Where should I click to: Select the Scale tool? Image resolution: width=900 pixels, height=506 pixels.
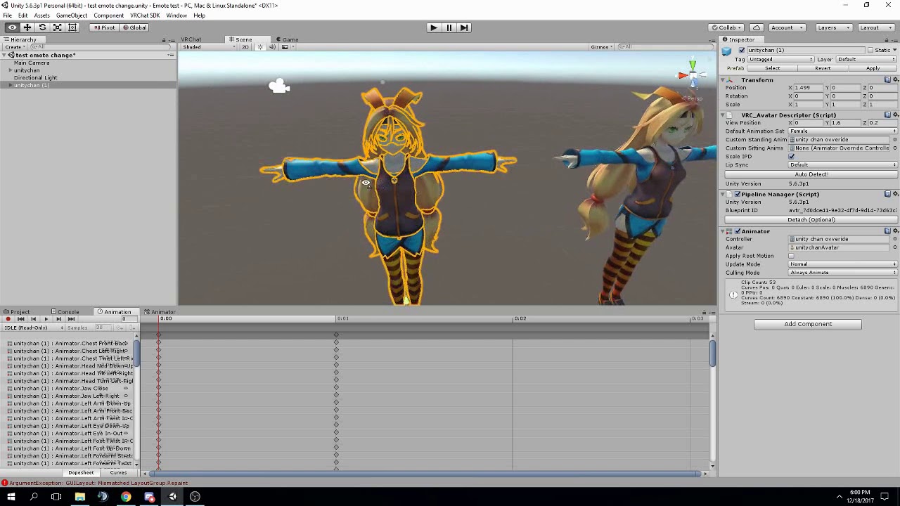coord(57,27)
